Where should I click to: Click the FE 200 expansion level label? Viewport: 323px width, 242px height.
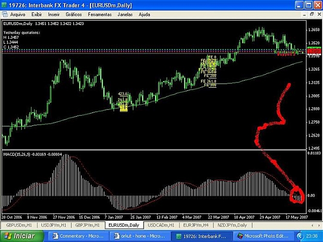coord(210,76)
